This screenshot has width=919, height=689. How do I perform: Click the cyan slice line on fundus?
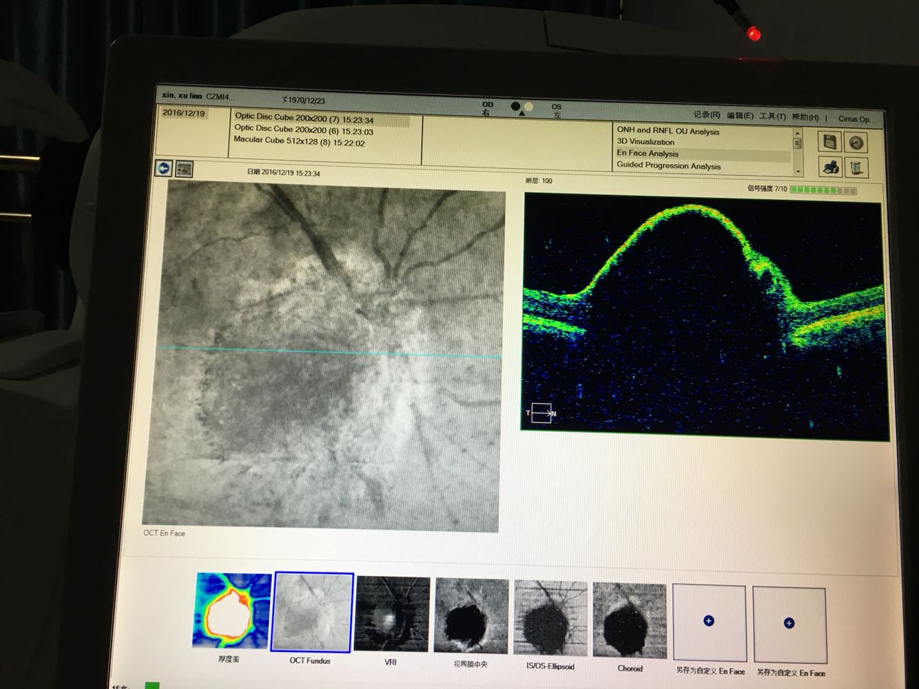coord(276,351)
